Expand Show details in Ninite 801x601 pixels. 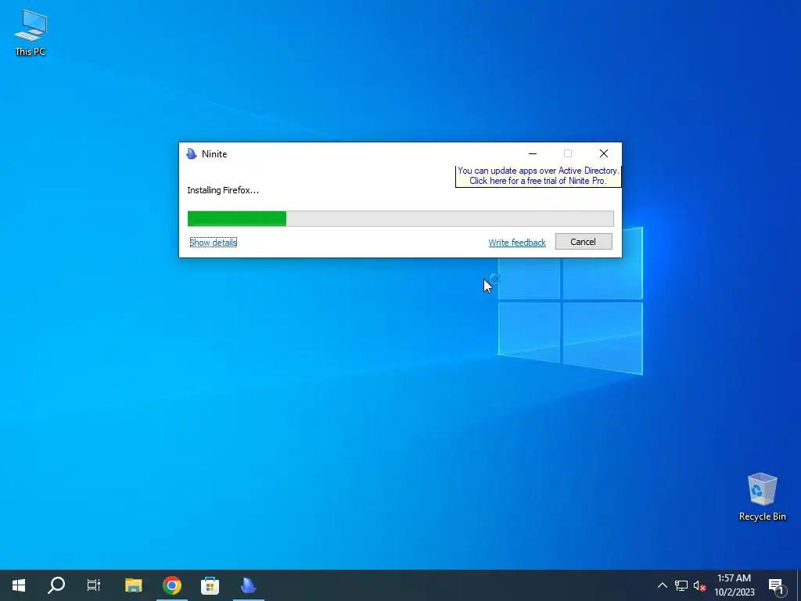tap(213, 243)
